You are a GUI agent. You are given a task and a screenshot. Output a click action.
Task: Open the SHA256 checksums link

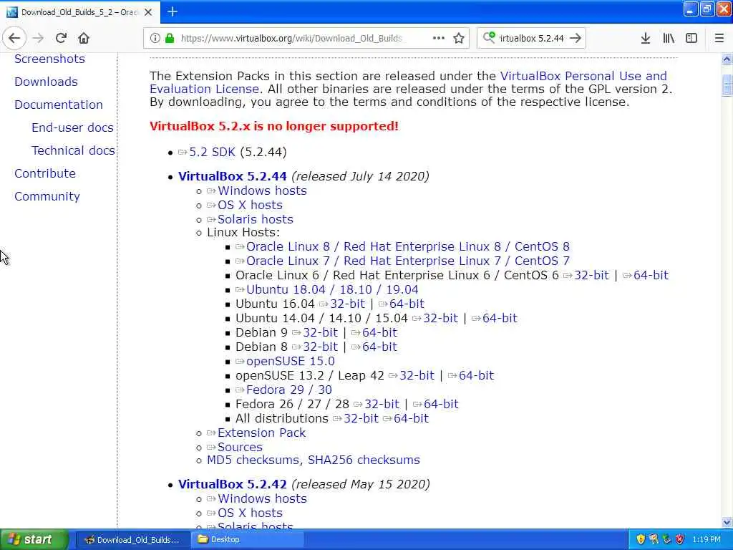[364, 460]
